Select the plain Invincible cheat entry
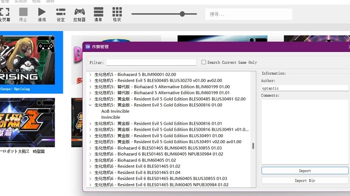Image resolution: width=350 pixels, height=196 pixels. tap(110, 117)
